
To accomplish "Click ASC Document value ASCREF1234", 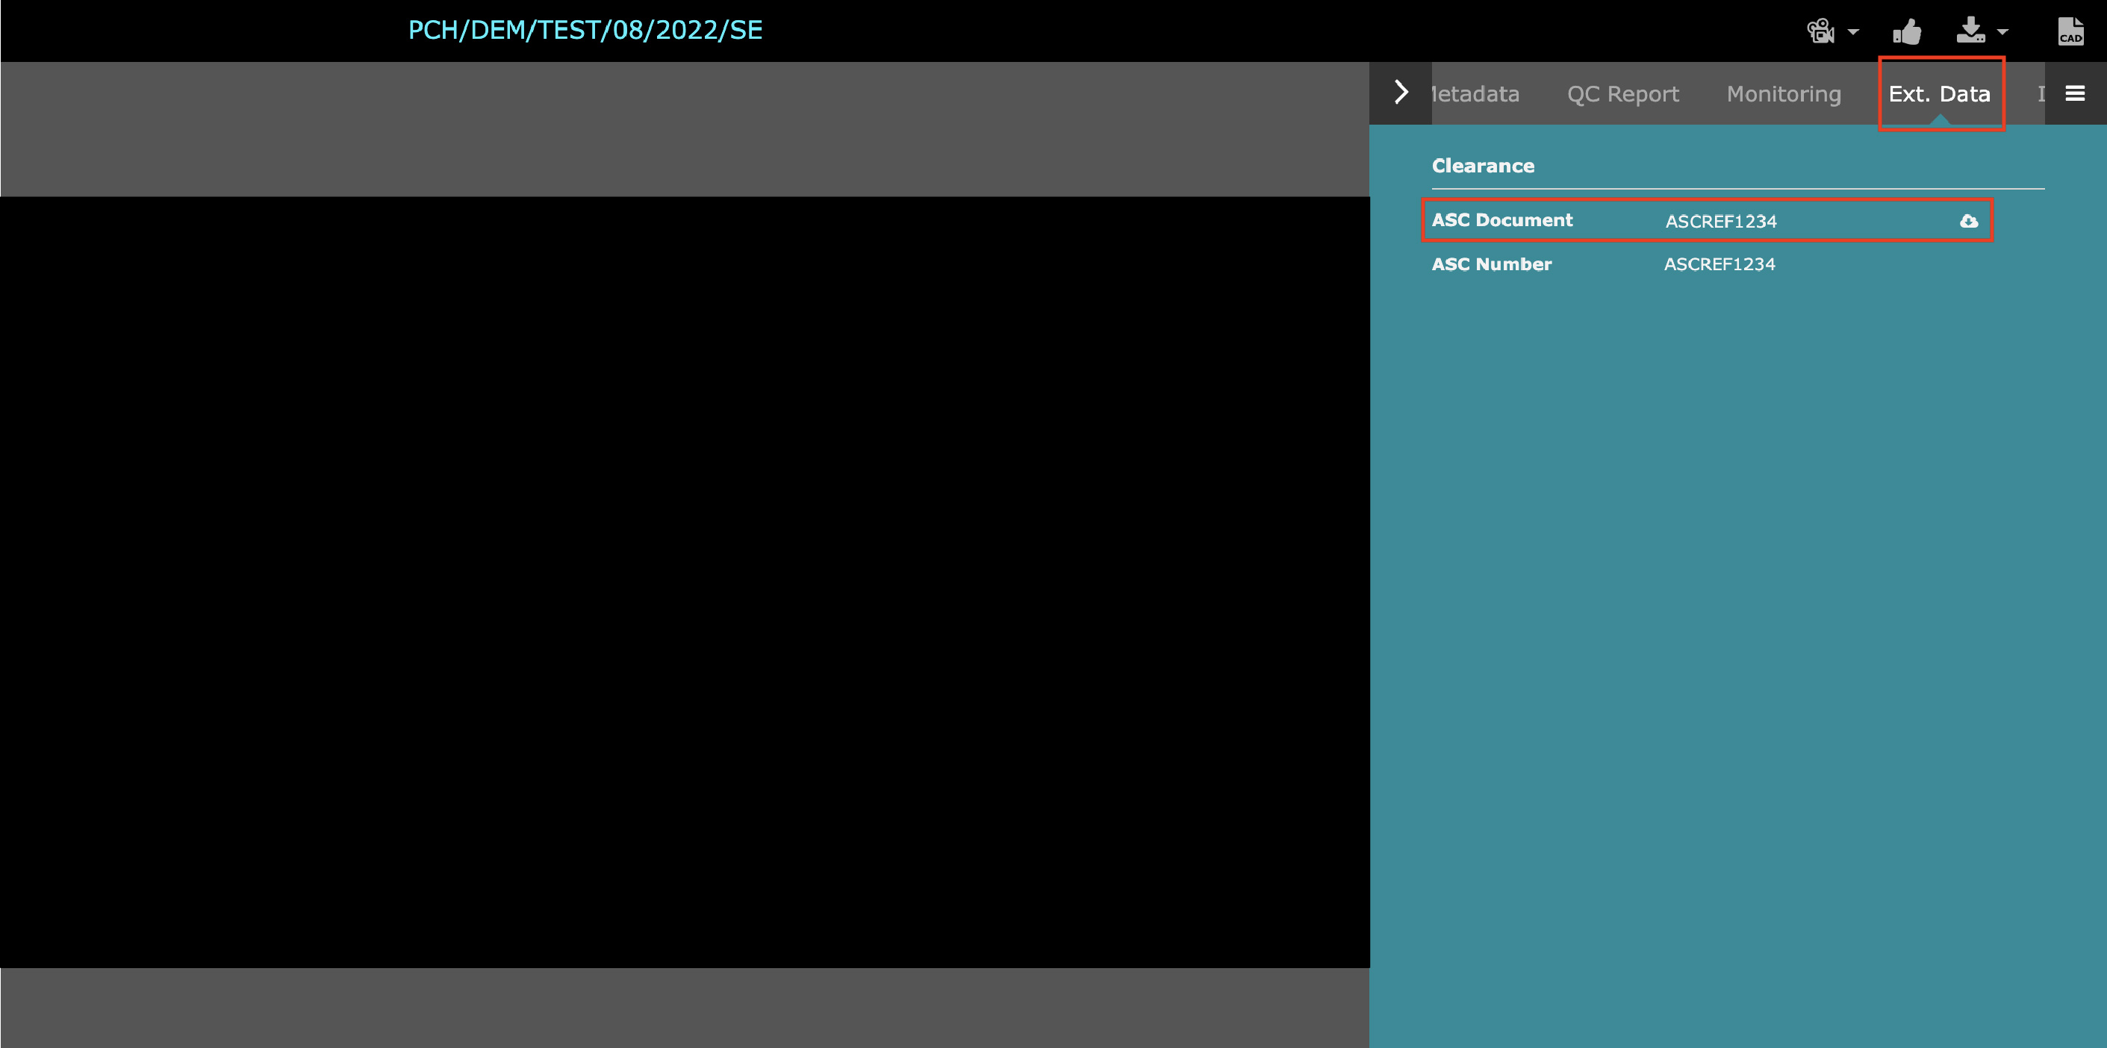I will coord(1721,222).
